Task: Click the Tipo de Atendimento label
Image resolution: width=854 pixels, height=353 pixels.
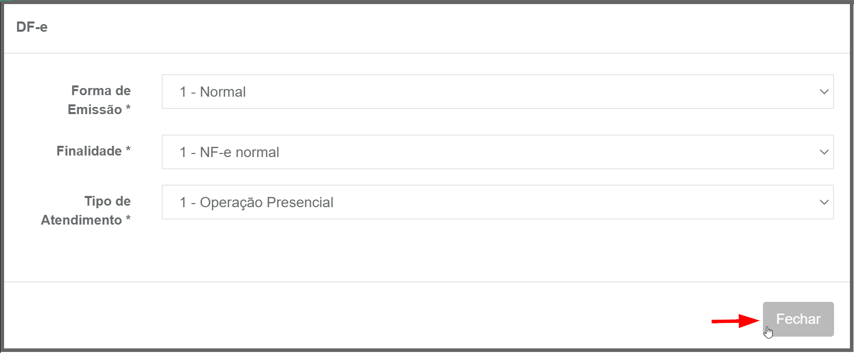Action: [86, 210]
